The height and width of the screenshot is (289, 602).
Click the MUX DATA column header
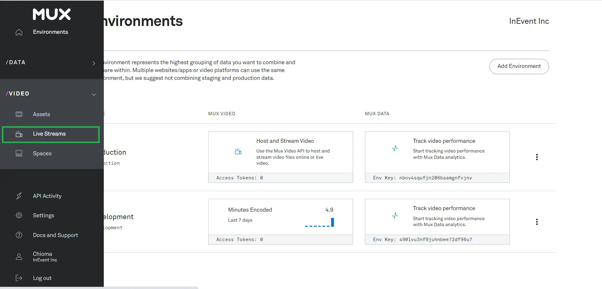point(377,114)
